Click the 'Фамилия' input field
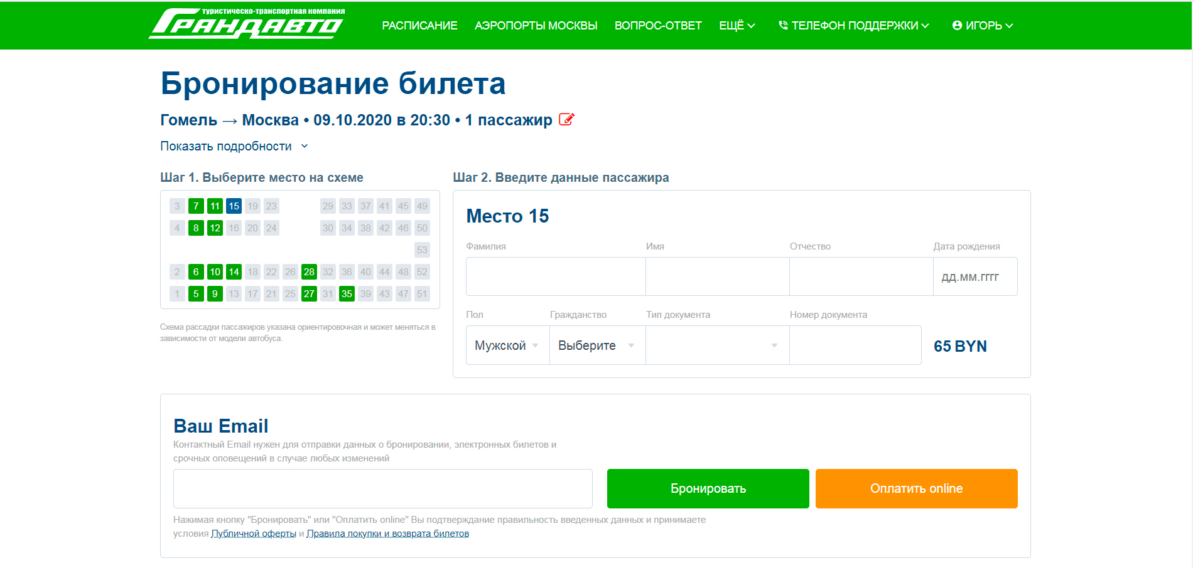Image resolution: width=1193 pixels, height=568 pixels. 555,276
